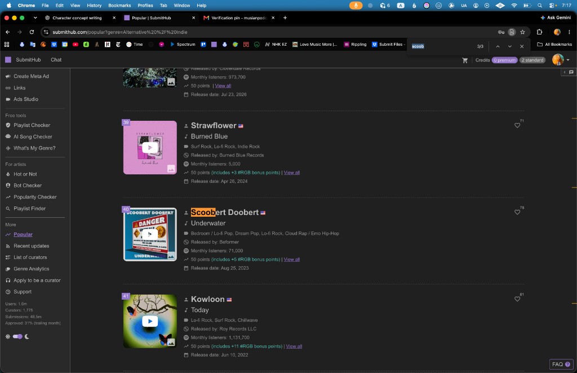This screenshot has height=373, width=577.
Task: Open AI Song Checker tool
Action: (x=33, y=137)
